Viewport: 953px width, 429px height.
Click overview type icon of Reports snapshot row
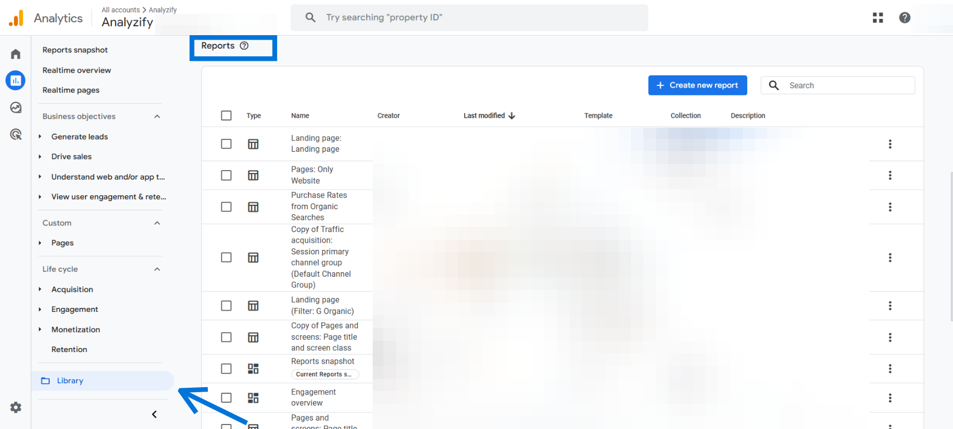coord(253,369)
